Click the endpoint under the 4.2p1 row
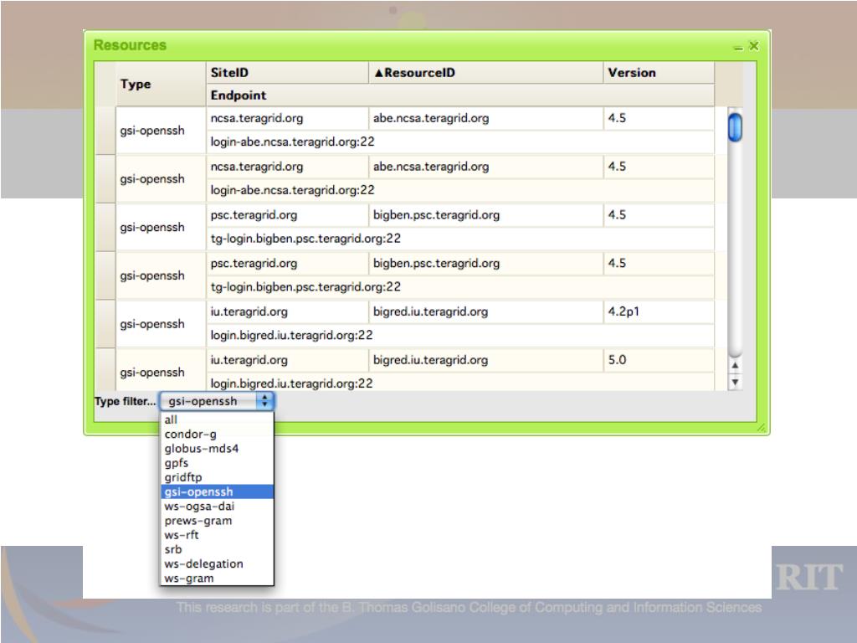Viewport: 857px width, 643px height. [460, 335]
